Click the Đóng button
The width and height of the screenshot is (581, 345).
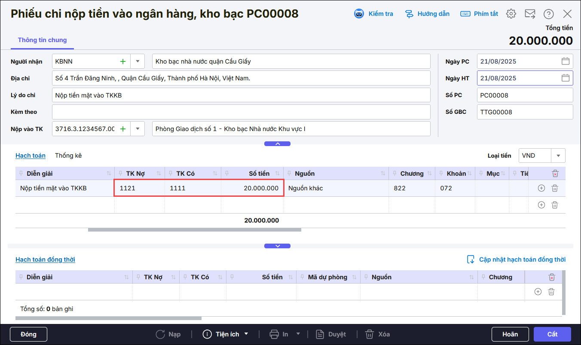(28, 334)
